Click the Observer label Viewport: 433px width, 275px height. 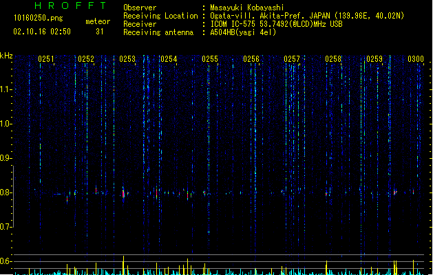(140, 8)
